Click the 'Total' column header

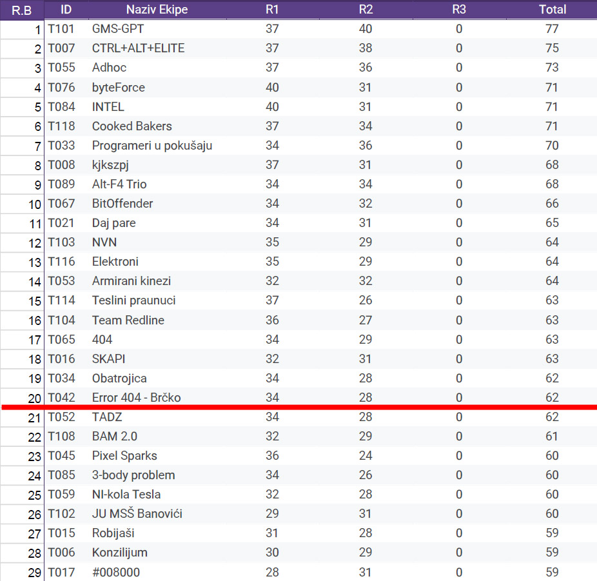[x=552, y=9]
